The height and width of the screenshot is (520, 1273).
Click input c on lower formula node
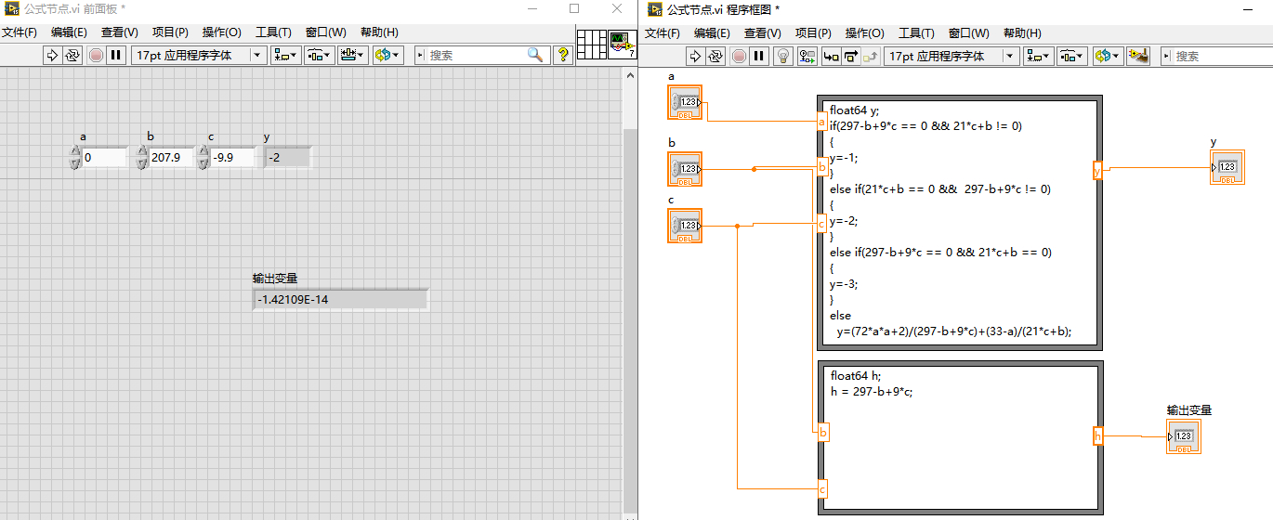coord(821,487)
